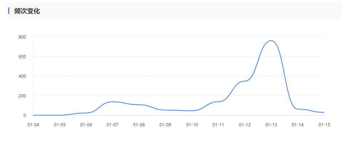Screen dimensions: 342x143
Task: Select the 01-11 axis label
Action: point(218,125)
